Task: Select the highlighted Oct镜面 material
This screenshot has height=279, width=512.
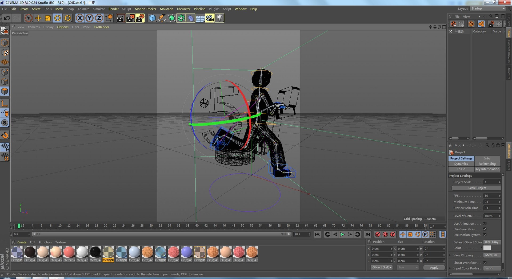Action: [108, 254]
